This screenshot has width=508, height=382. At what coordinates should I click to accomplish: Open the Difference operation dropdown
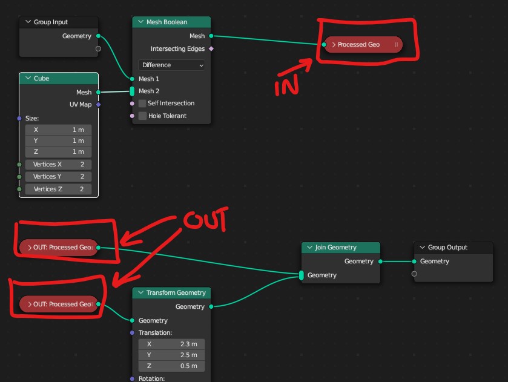(x=171, y=65)
